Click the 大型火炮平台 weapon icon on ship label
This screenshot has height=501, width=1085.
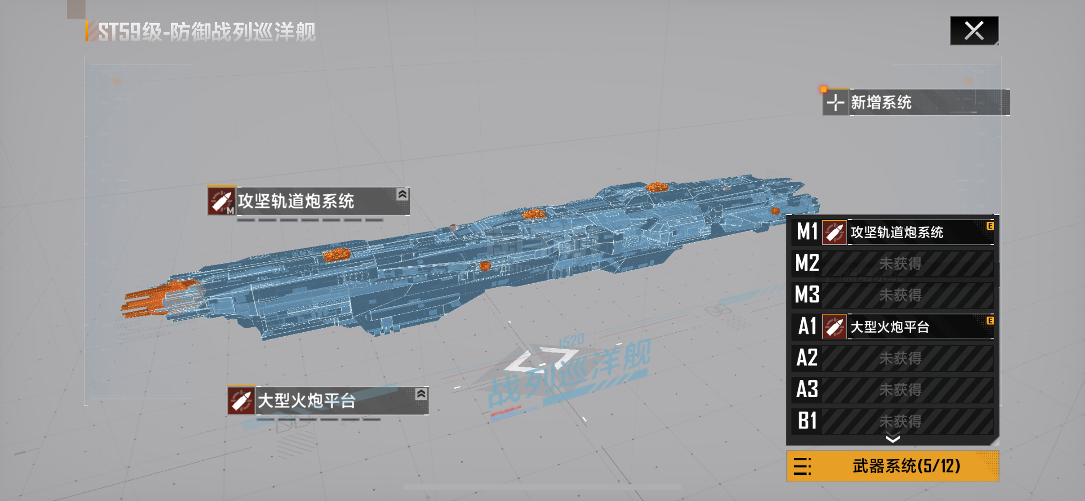(241, 400)
